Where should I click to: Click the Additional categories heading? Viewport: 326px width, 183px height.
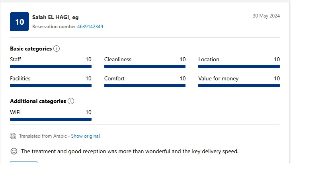click(x=38, y=101)
